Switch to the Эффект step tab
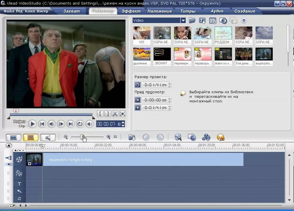 [x=131, y=11]
